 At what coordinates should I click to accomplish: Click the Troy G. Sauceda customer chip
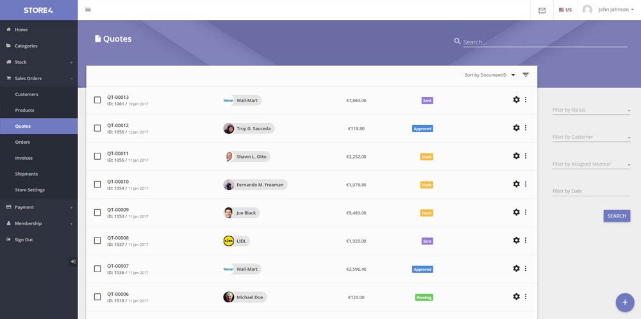[249, 128]
